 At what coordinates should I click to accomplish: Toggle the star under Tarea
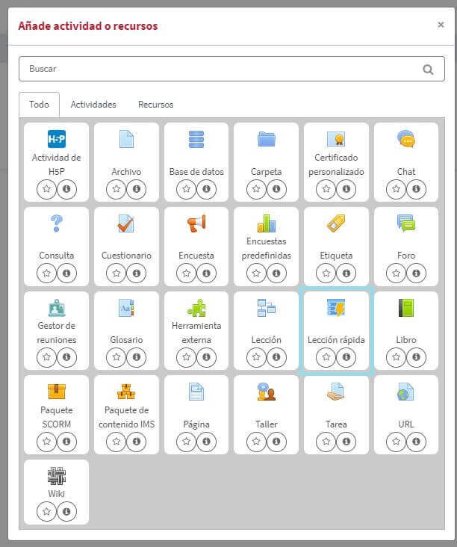(326, 442)
